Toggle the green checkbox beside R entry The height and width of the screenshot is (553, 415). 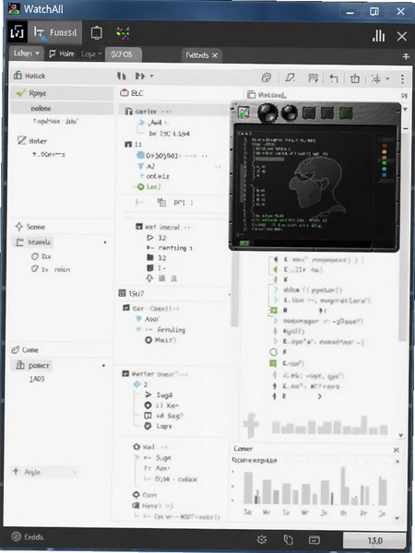[274, 311]
